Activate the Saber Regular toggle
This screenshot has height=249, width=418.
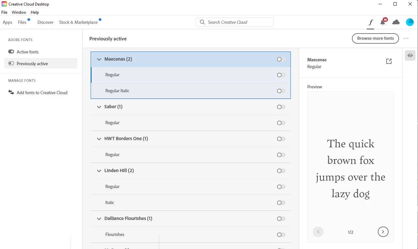coord(281,123)
